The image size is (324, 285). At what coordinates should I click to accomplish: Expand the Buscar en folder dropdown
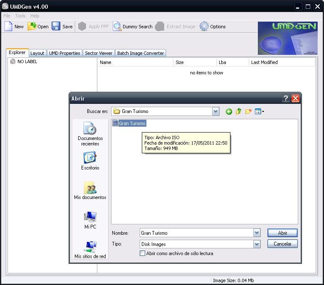point(215,111)
